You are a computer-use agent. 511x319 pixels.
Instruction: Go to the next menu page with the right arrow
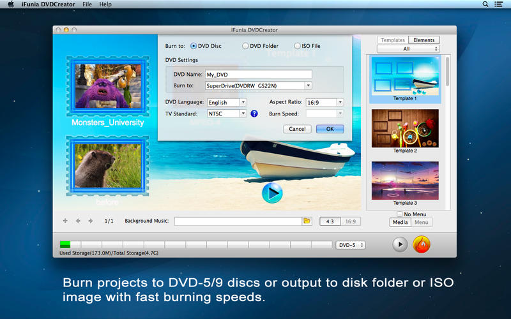91,221
